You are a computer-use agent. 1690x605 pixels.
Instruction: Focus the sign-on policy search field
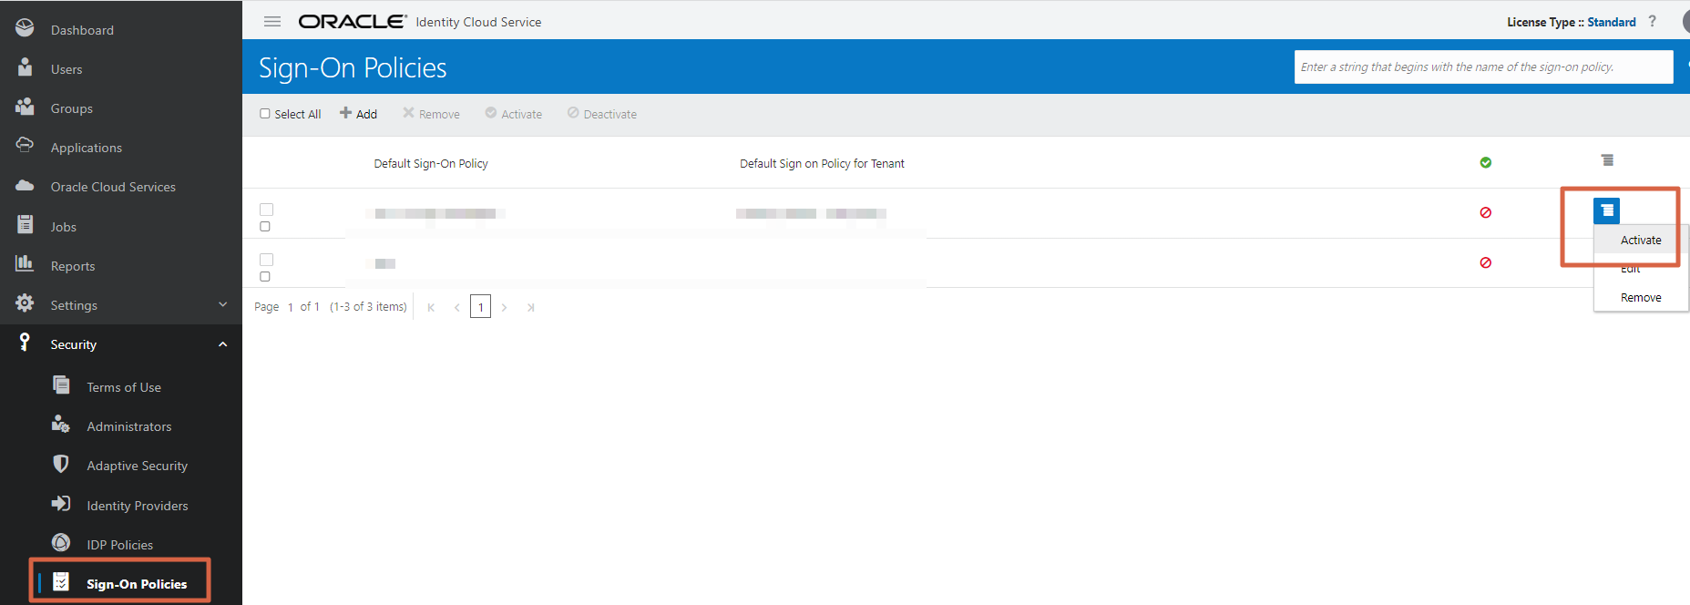click(x=1483, y=67)
